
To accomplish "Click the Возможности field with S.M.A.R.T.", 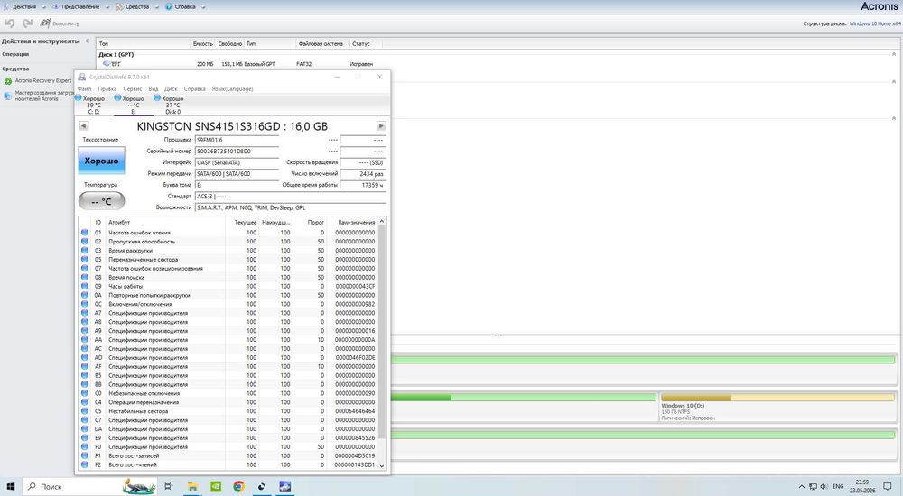I will (290, 207).
